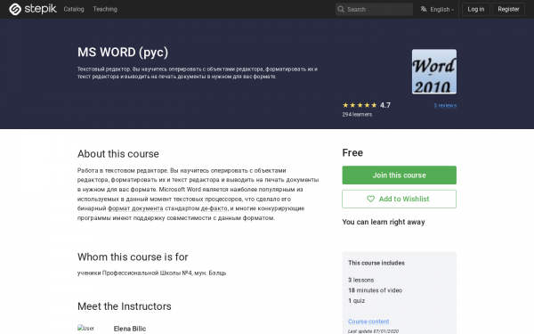Click '1 quiz' in course includes
534x334 pixels.
[357, 301]
